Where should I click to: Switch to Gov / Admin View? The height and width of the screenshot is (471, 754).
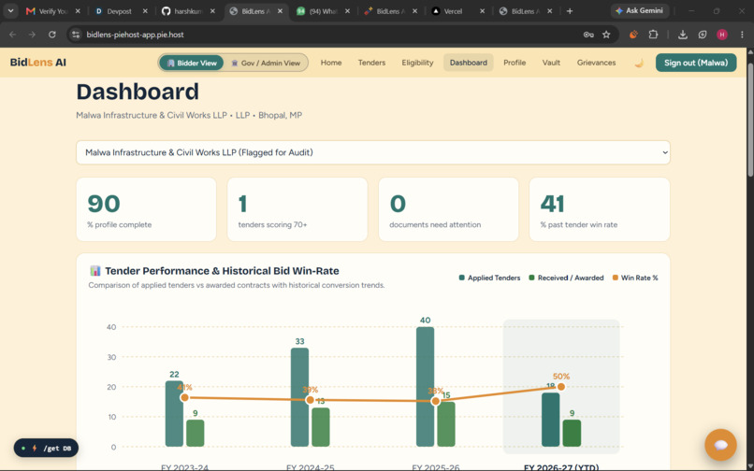(266, 63)
